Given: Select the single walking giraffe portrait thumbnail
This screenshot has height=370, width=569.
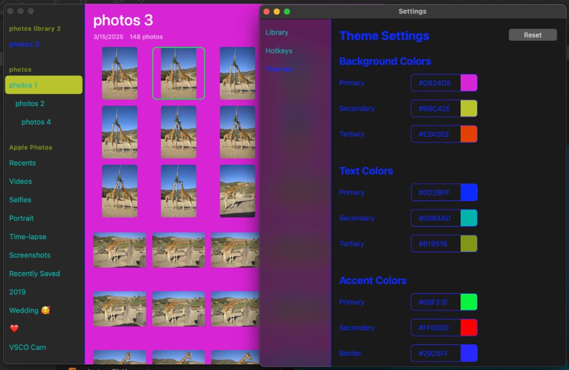Looking at the screenshot, I should 237,191.
